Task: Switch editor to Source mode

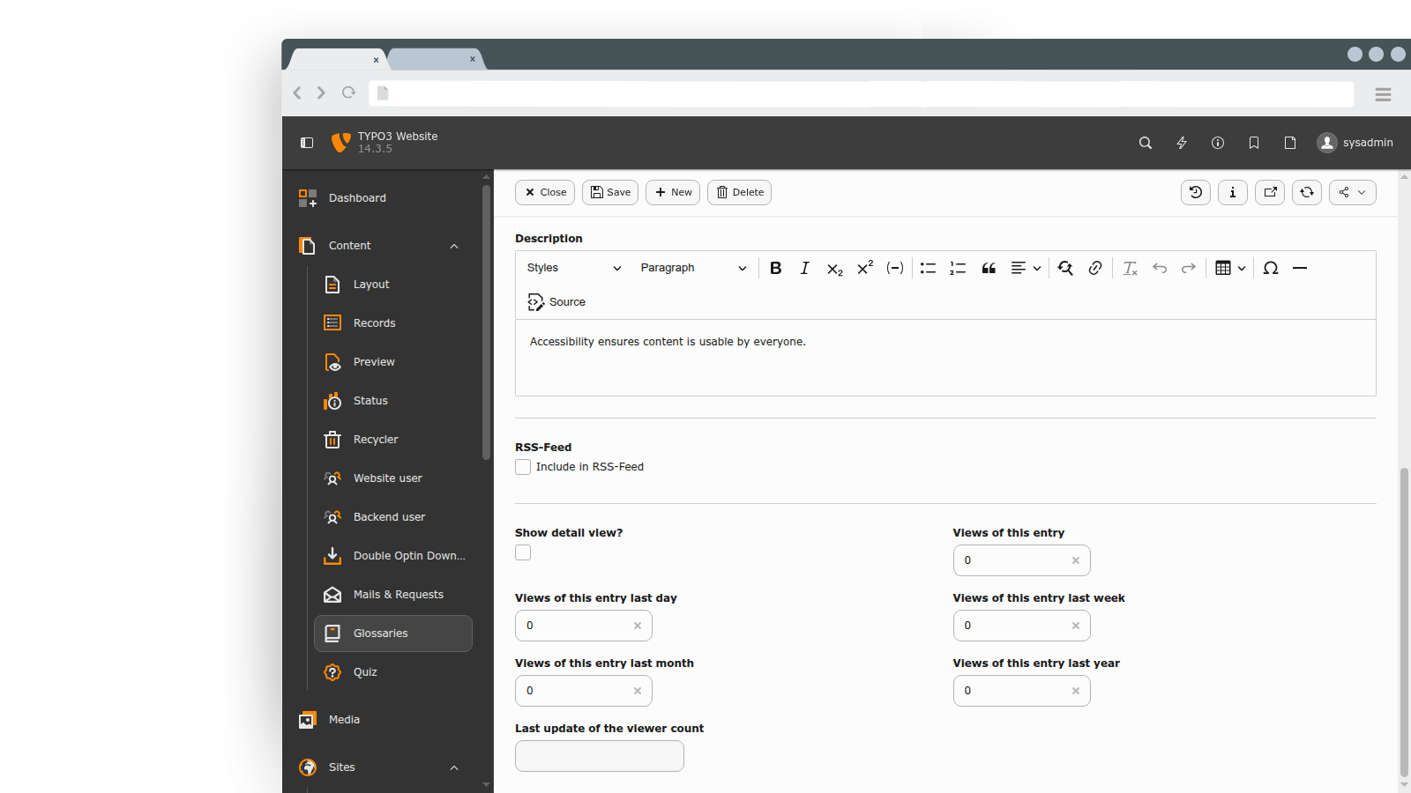Action: (556, 302)
